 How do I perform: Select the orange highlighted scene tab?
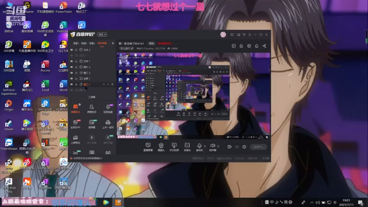coord(102,43)
